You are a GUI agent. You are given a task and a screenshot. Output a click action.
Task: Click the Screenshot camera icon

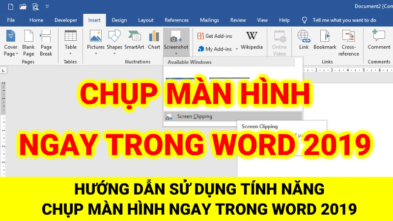point(176,36)
